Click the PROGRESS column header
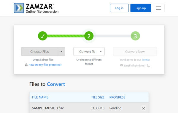The width and height of the screenshot is (178, 113). coord(117,97)
